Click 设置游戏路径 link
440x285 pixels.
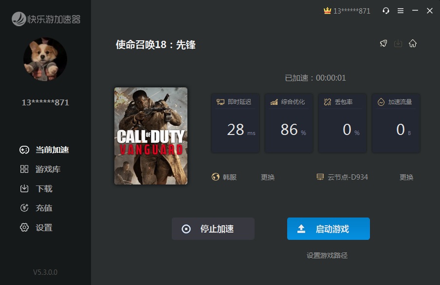[x=327, y=255]
